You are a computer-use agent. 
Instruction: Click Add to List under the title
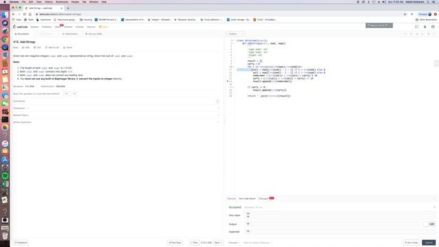(52, 47)
